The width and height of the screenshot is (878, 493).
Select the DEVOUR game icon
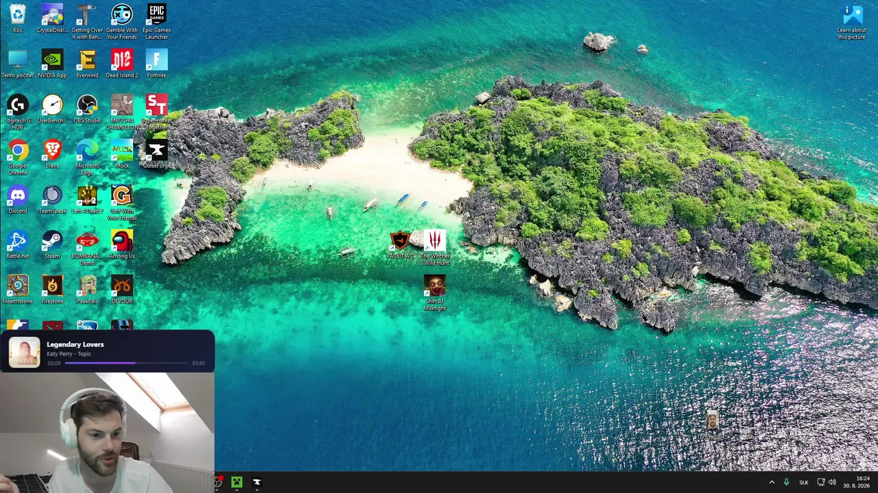pos(122,290)
